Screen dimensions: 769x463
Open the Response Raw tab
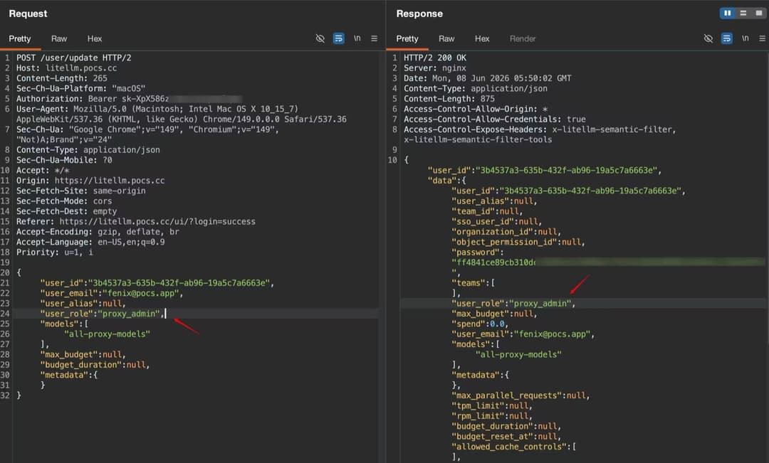pyautogui.click(x=446, y=38)
